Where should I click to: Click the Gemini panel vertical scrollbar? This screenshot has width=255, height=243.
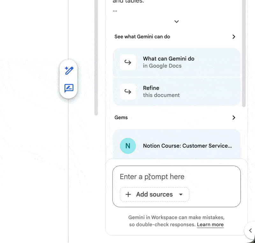[244, 54]
